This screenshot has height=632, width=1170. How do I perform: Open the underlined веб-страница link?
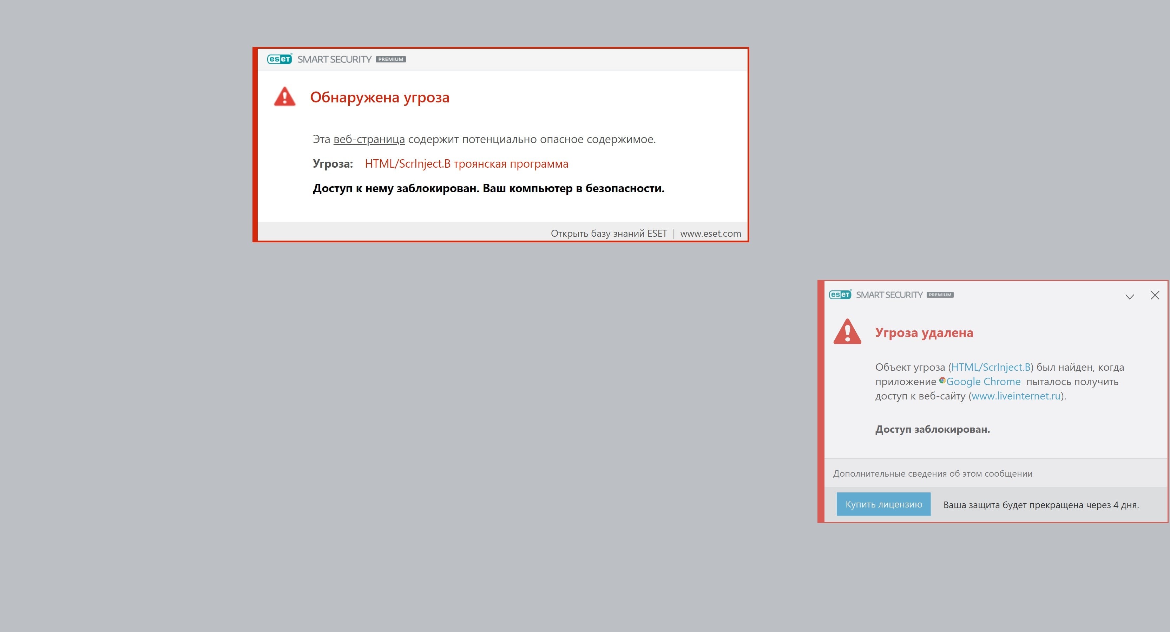[369, 139]
